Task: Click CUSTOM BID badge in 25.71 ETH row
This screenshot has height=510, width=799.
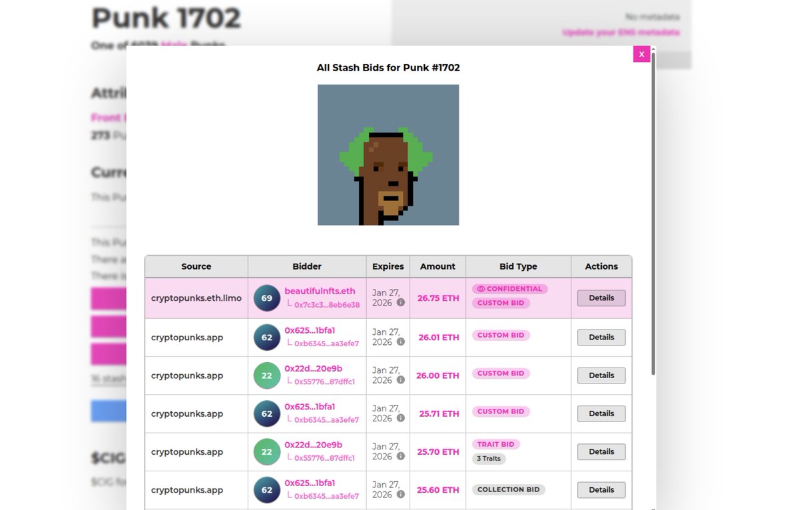Action: 501,411
